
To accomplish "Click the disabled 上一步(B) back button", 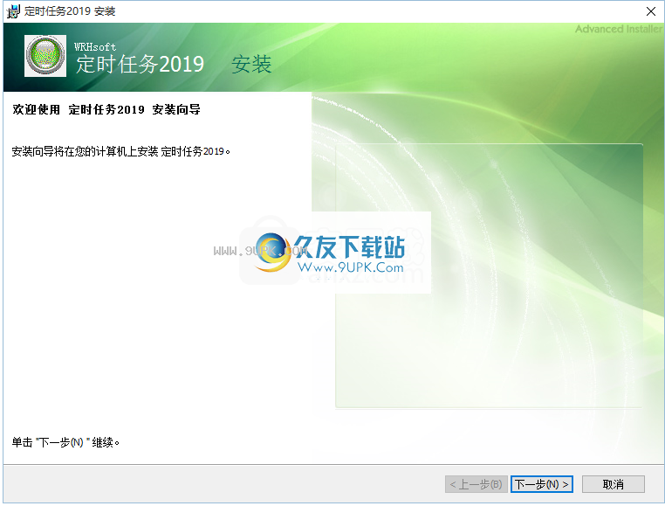I will click(476, 484).
